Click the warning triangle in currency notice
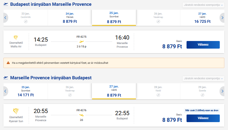The height and width of the screenshot is (130, 228). (8, 63)
